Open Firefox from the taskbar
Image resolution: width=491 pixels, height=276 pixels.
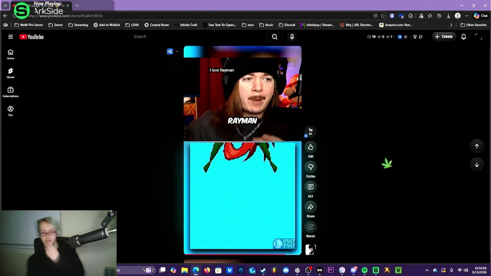click(x=207, y=271)
